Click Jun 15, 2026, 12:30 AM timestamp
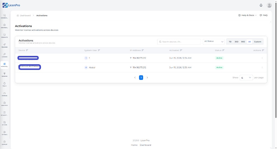The width and height of the screenshot is (277, 149). click(180, 67)
